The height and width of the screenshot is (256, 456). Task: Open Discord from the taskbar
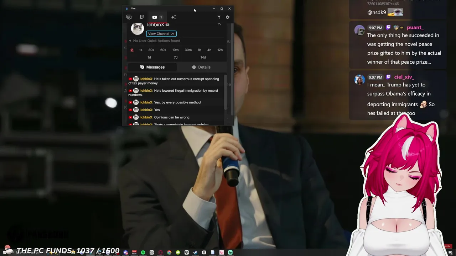[125, 252]
